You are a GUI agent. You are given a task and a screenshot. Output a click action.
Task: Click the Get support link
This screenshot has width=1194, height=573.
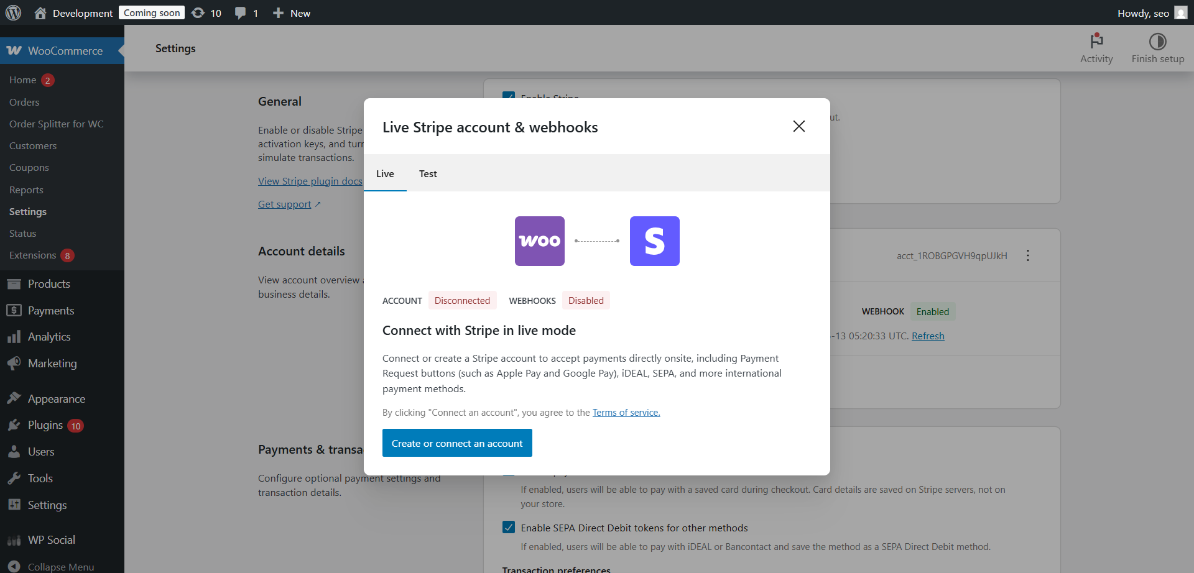click(x=285, y=204)
